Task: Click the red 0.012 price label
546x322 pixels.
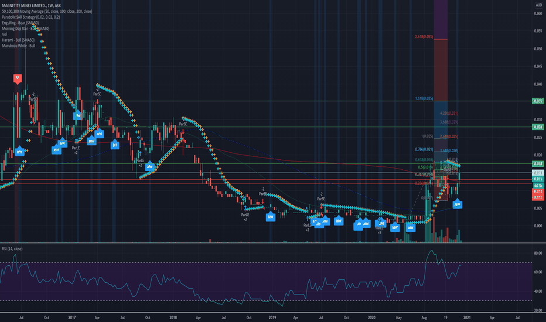Action: point(538,197)
